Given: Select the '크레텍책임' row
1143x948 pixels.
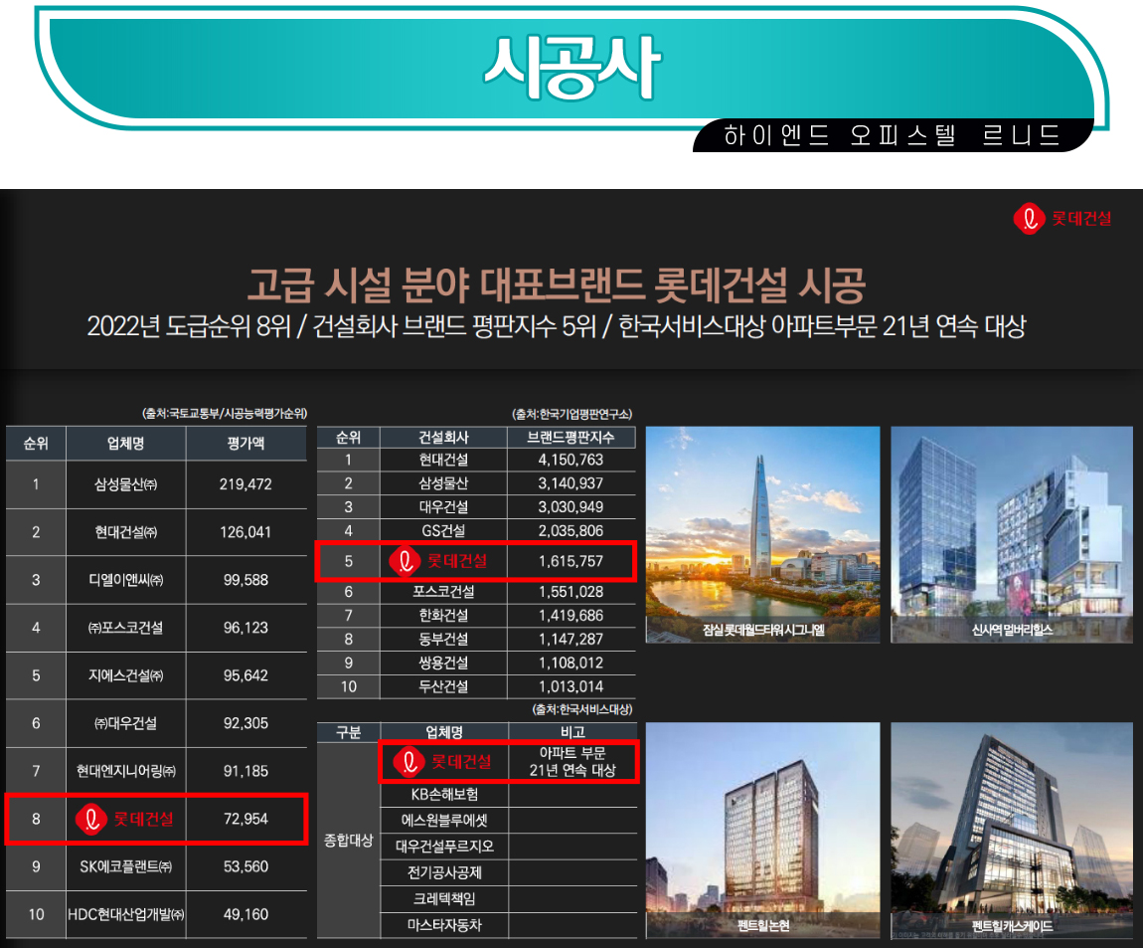Looking at the screenshot, I should tap(509, 899).
